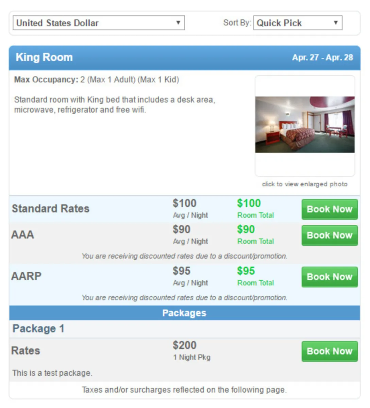This screenshot has width=370, height=408.
Task: Click the $100 Room Total amount
Action: [x=249, y=203]
